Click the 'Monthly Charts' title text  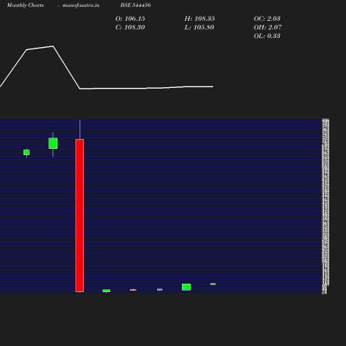tap(26, 5)
